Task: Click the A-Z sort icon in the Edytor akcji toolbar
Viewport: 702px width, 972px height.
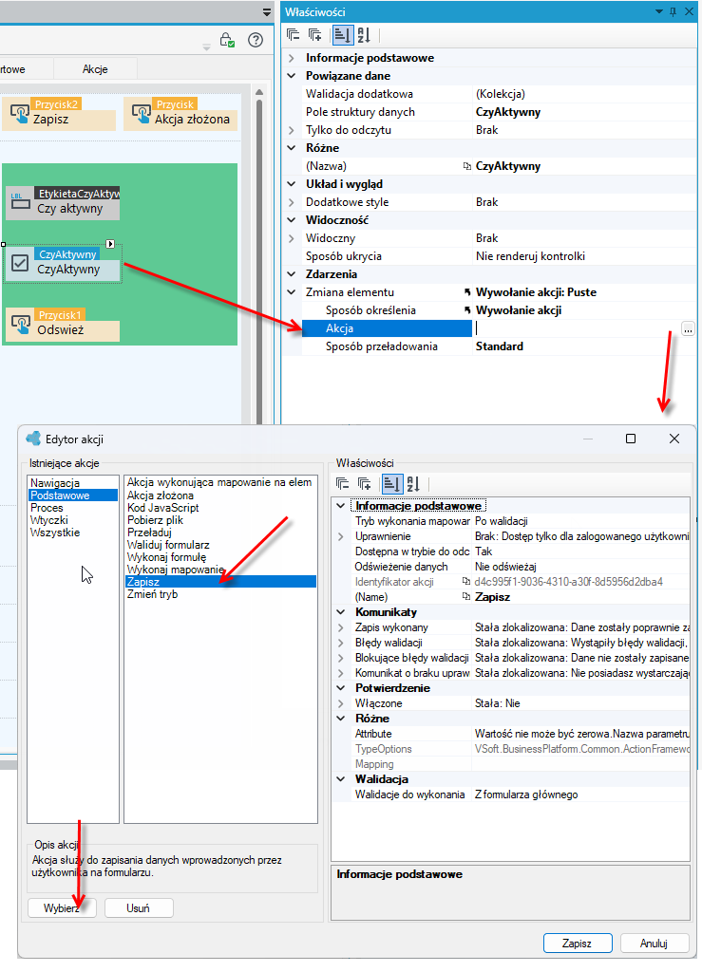Action: [x=413, y=483]
